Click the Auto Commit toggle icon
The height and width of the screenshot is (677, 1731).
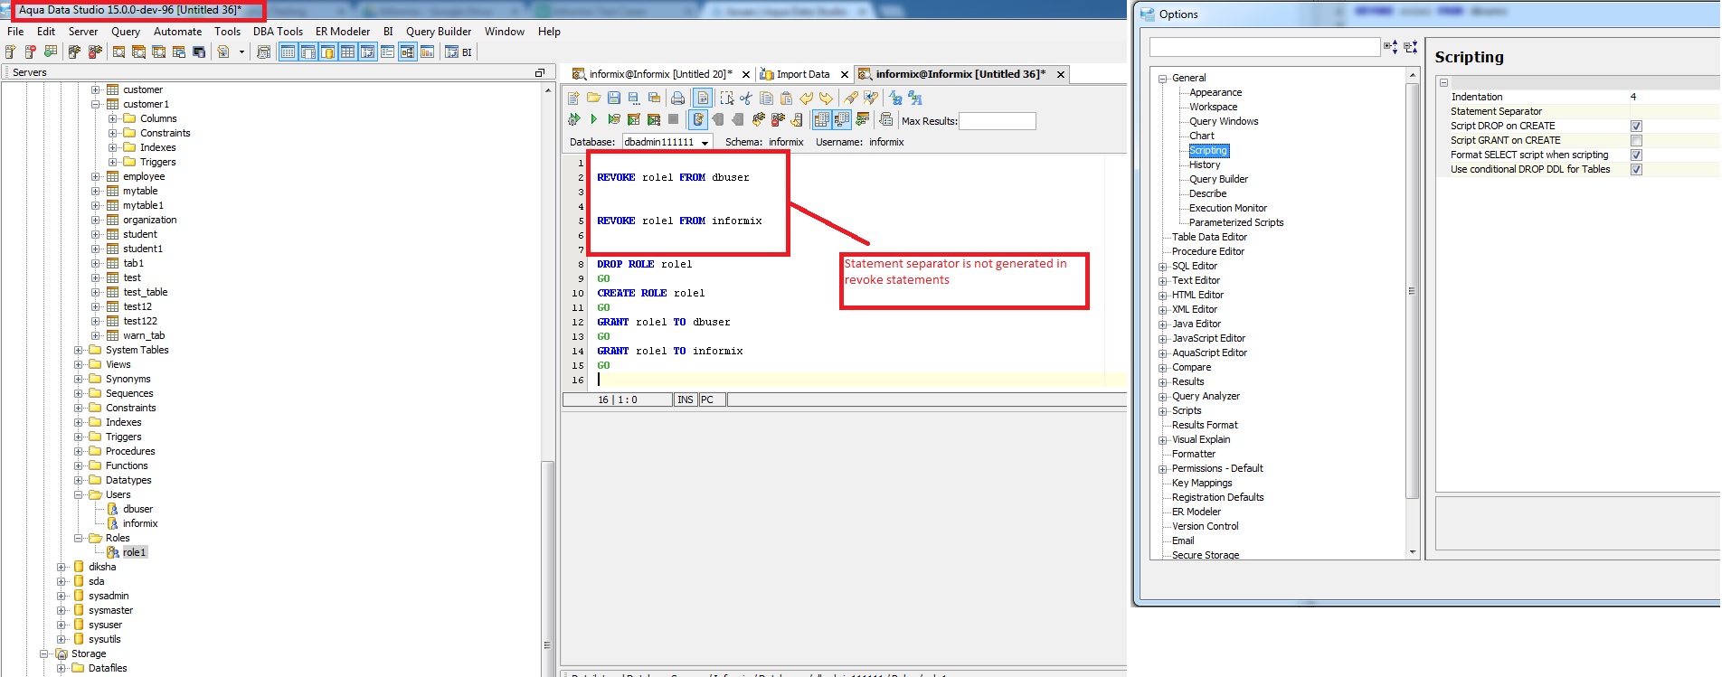tap(698, 119)
